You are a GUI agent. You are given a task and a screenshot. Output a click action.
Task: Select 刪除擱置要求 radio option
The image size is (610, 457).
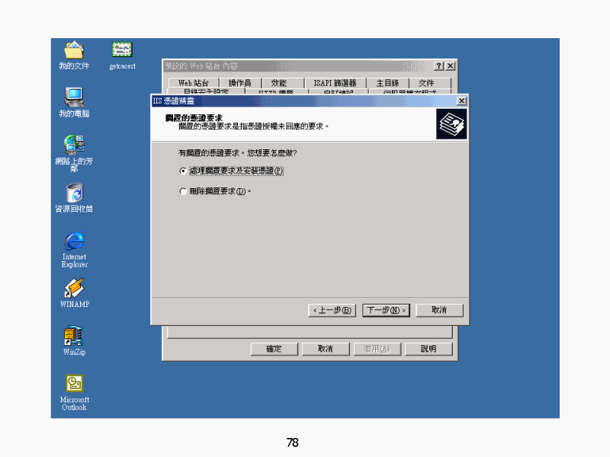(x=182, y=191)
